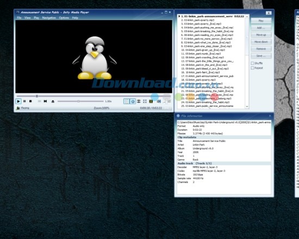Select playlist item 14 in_the_end_(live)
299x239 pixels.
coord(211,65)
